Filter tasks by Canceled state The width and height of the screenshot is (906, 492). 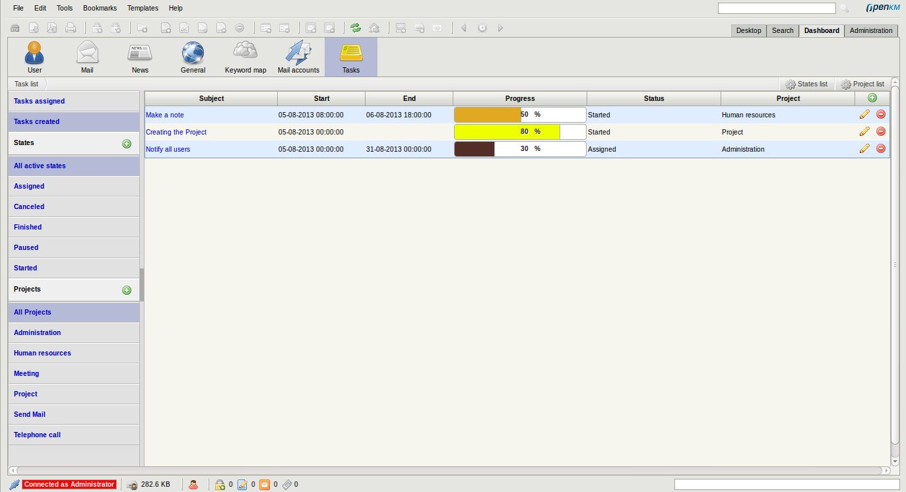[x=74, y=206]
